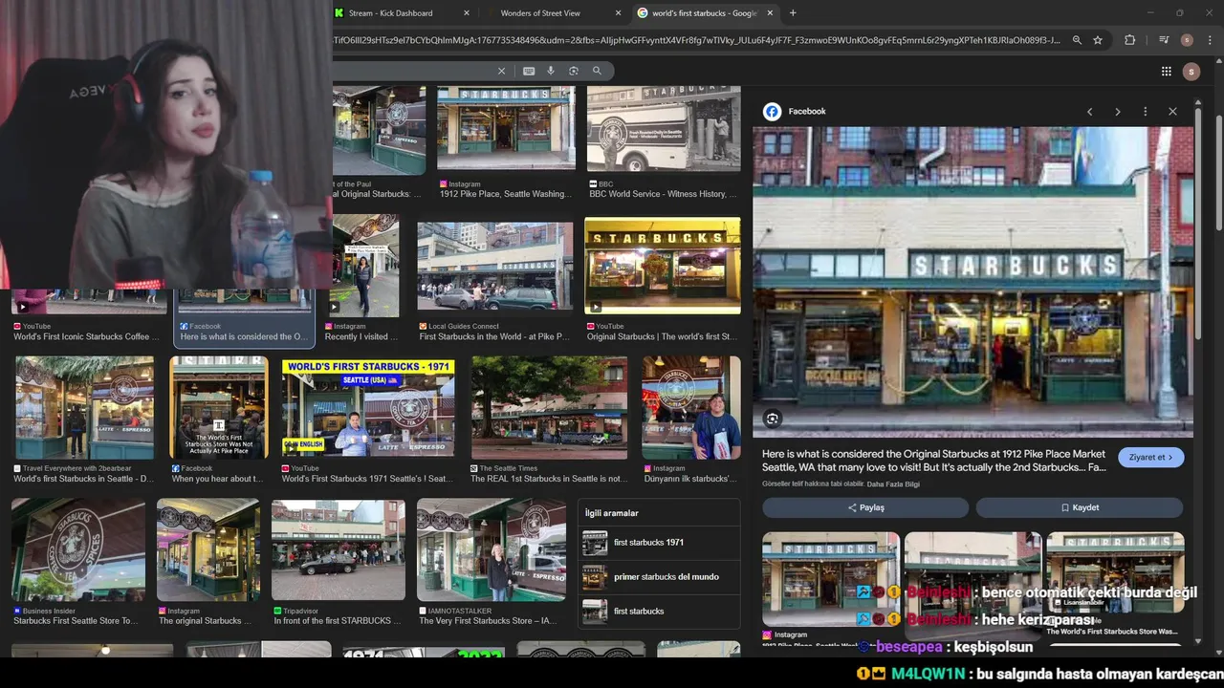This screenshot has height=688, width=1224.
Task: Close the image preview panel
Action: [x=1172, y=112]
